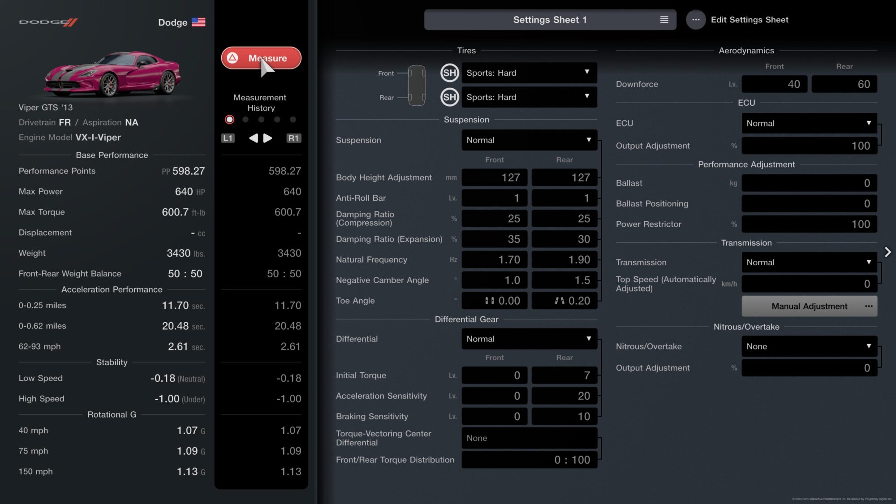Select rear Body Height Adjustment 127

point(564,178)
